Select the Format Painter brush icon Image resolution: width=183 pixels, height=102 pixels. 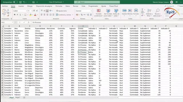click(x=8, y=15)
